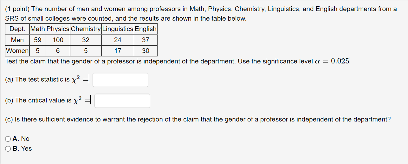Screen dimensions: 408x164
Task: Click the Men Math cell showing 59
Action: (38, 40)
